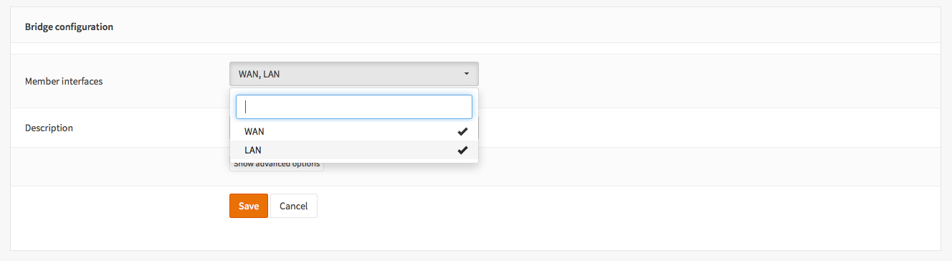Deselect the LAN interface option
This screenshot has height=261, width=952.
pos(354,150)
